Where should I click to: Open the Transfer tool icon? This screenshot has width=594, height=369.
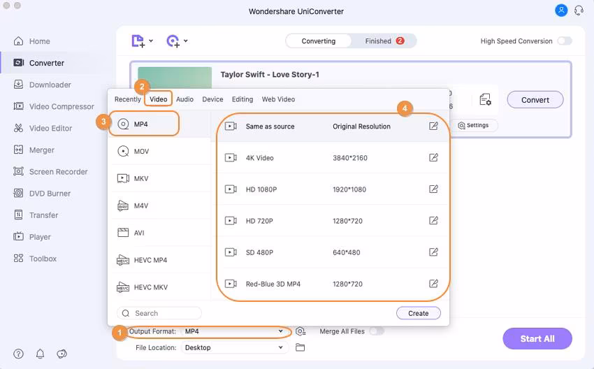(18, 215)
